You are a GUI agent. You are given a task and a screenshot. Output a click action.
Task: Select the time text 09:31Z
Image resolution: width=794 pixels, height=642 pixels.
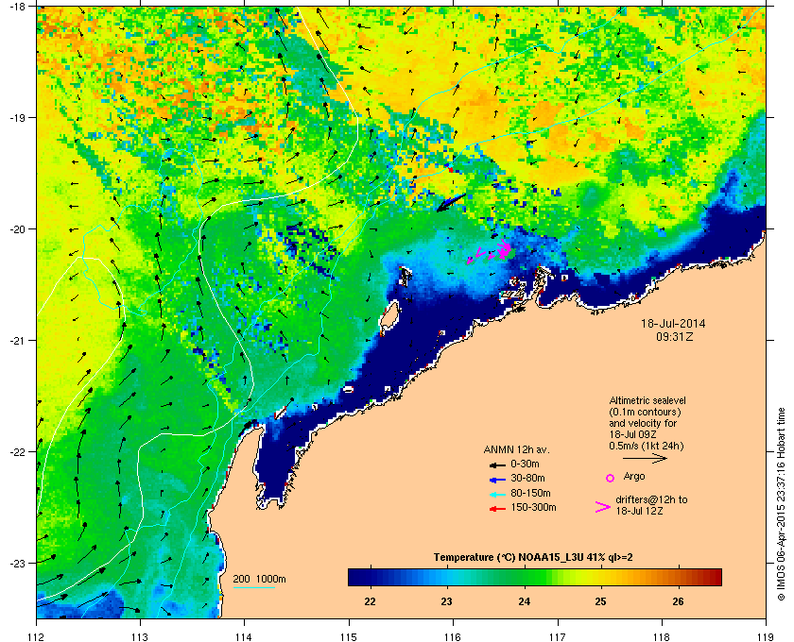tap(675, 336)
